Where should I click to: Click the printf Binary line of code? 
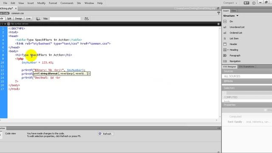pos(54,70)
